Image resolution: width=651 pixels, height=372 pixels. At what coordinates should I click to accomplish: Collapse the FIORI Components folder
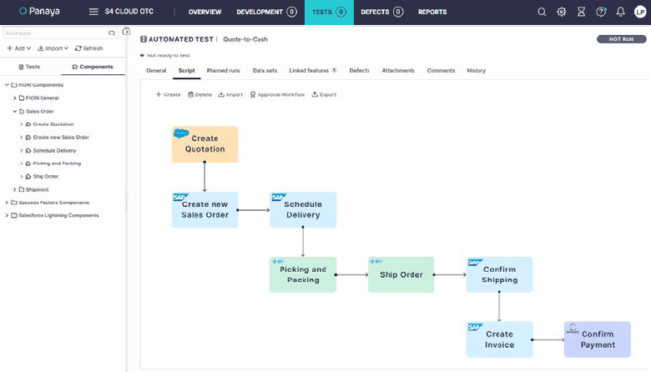pos(7,84)
